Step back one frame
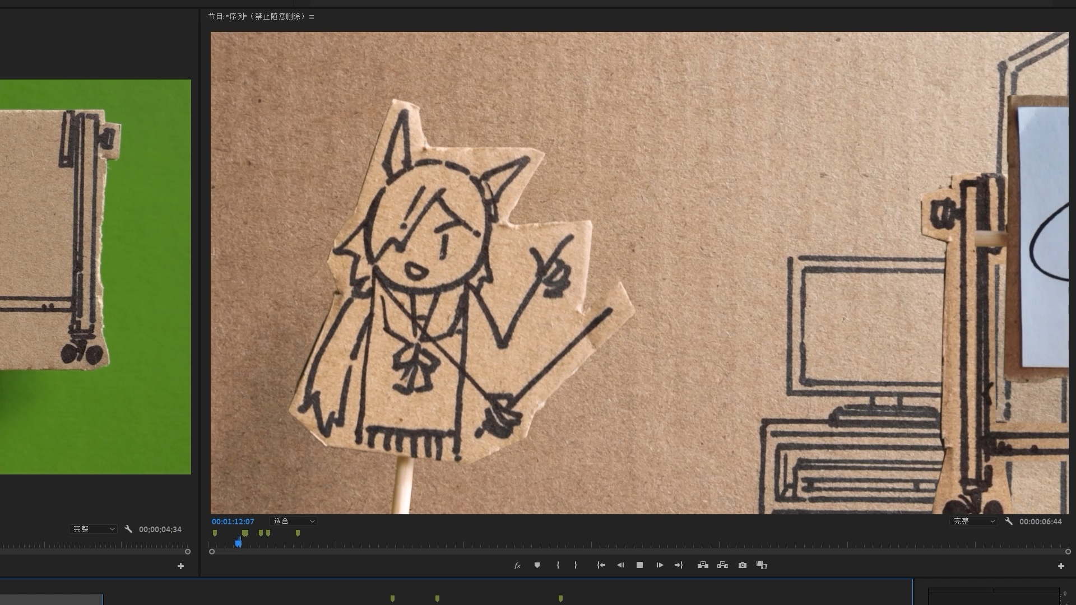 point(620,565)
